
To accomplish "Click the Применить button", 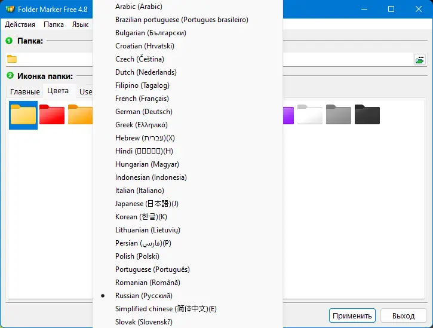I will (352, 315).
